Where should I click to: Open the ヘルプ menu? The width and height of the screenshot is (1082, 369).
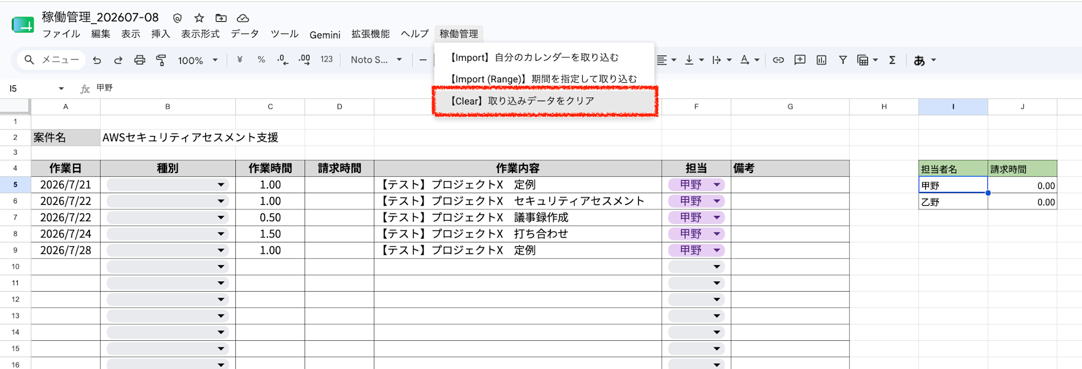coord(415,34)
